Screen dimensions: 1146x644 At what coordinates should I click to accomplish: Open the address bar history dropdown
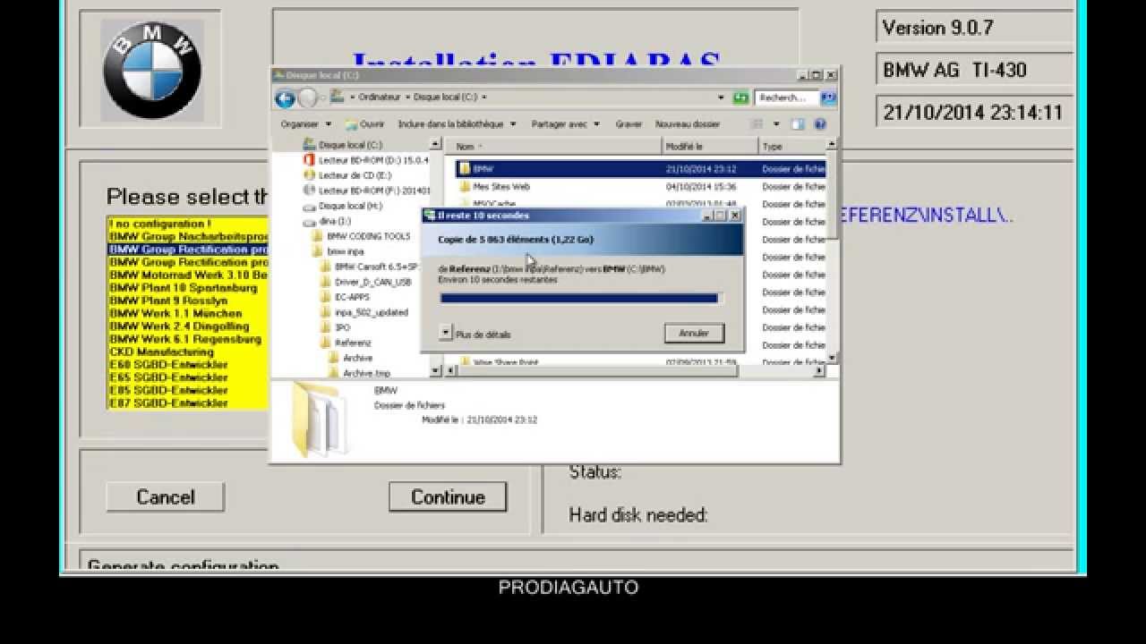coord(722,97)
